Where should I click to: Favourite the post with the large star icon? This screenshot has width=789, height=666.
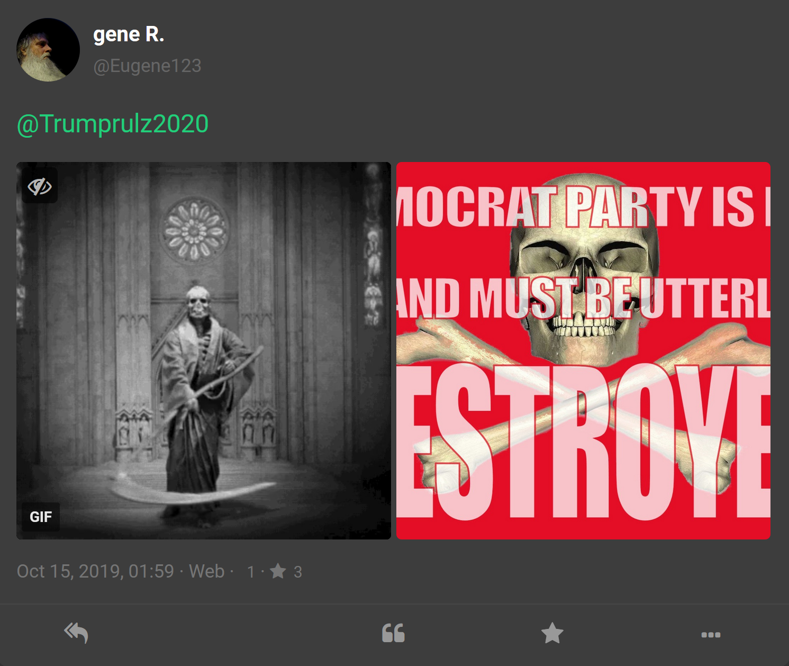tap(552, 633)
